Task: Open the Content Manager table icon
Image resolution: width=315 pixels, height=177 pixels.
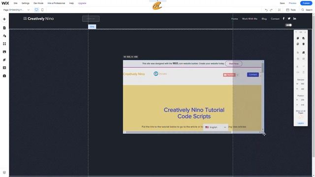Action: 4,68
